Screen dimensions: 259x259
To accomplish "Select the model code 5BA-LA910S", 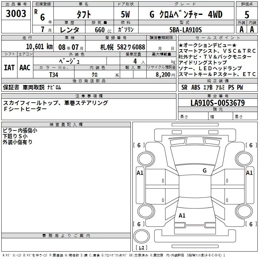I will (x=186, y=30).
